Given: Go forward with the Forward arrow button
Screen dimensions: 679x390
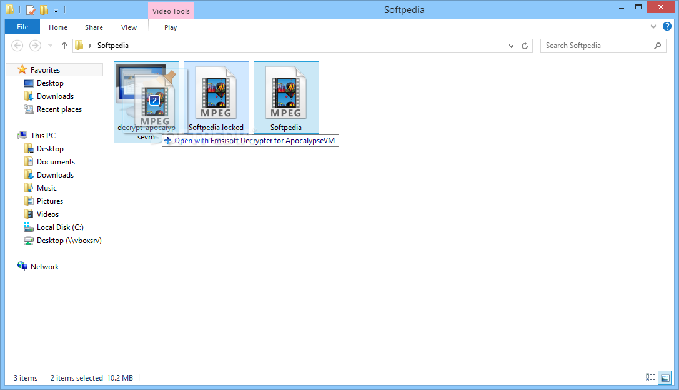Looking at the screenshot, I should (x=35, y=46).
